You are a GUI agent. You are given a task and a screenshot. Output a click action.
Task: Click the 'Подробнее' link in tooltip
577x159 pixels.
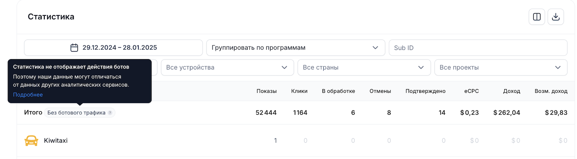(28, 95)
